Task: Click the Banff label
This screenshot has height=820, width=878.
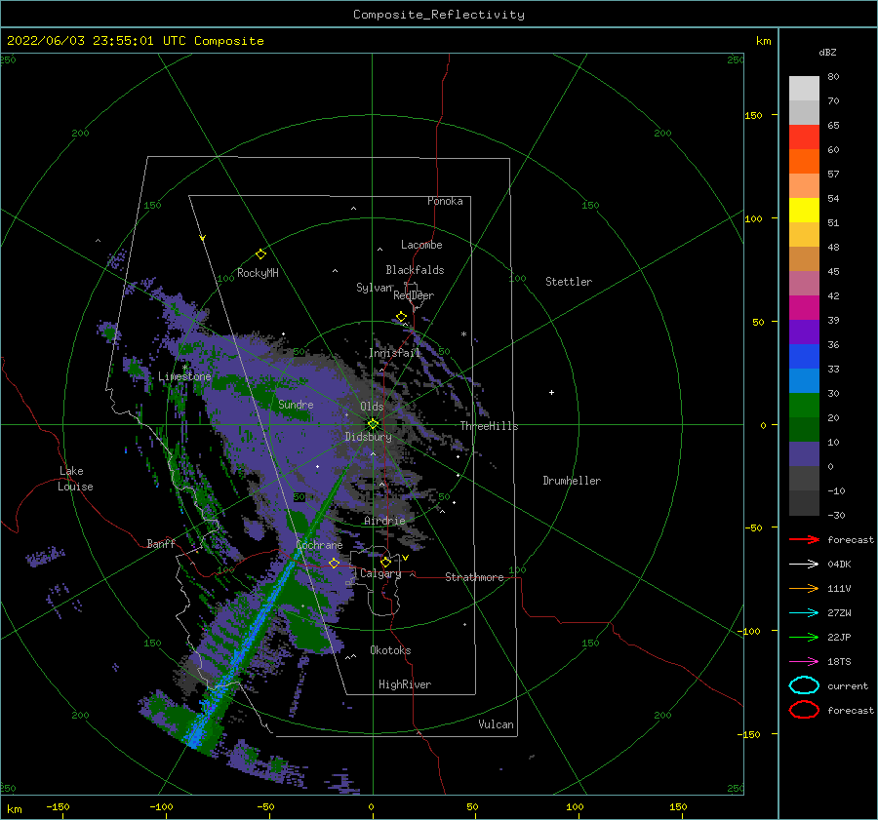Action: click(161, 543)
